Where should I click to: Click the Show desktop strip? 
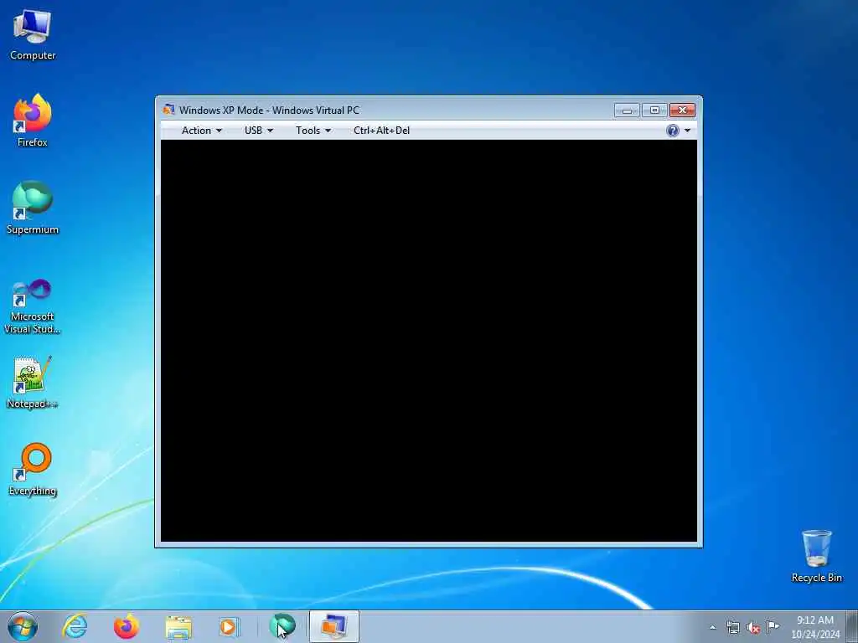coord(851,626)
